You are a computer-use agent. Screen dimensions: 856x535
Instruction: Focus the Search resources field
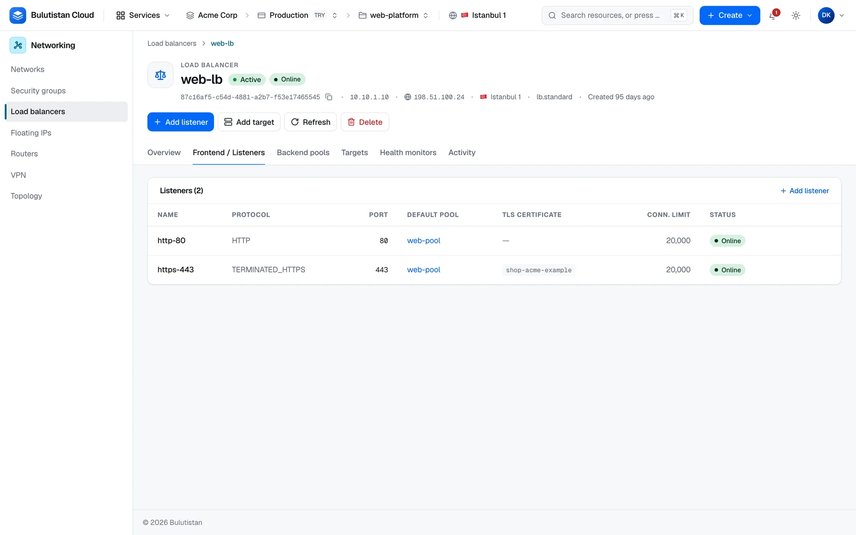[x=617, y=15]
